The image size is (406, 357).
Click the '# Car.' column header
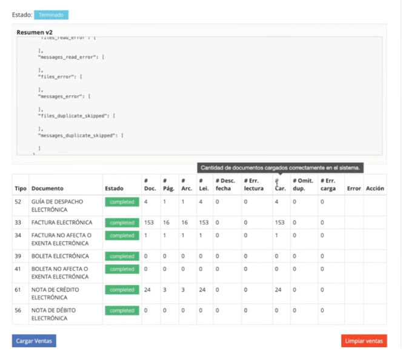pyautogui.click(x=281, y=184)
